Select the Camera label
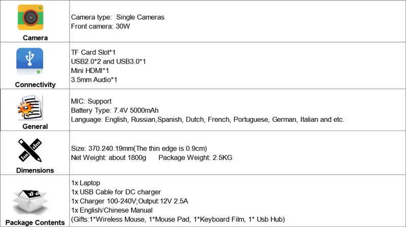 pyautogui.click(x=35, y=38)
